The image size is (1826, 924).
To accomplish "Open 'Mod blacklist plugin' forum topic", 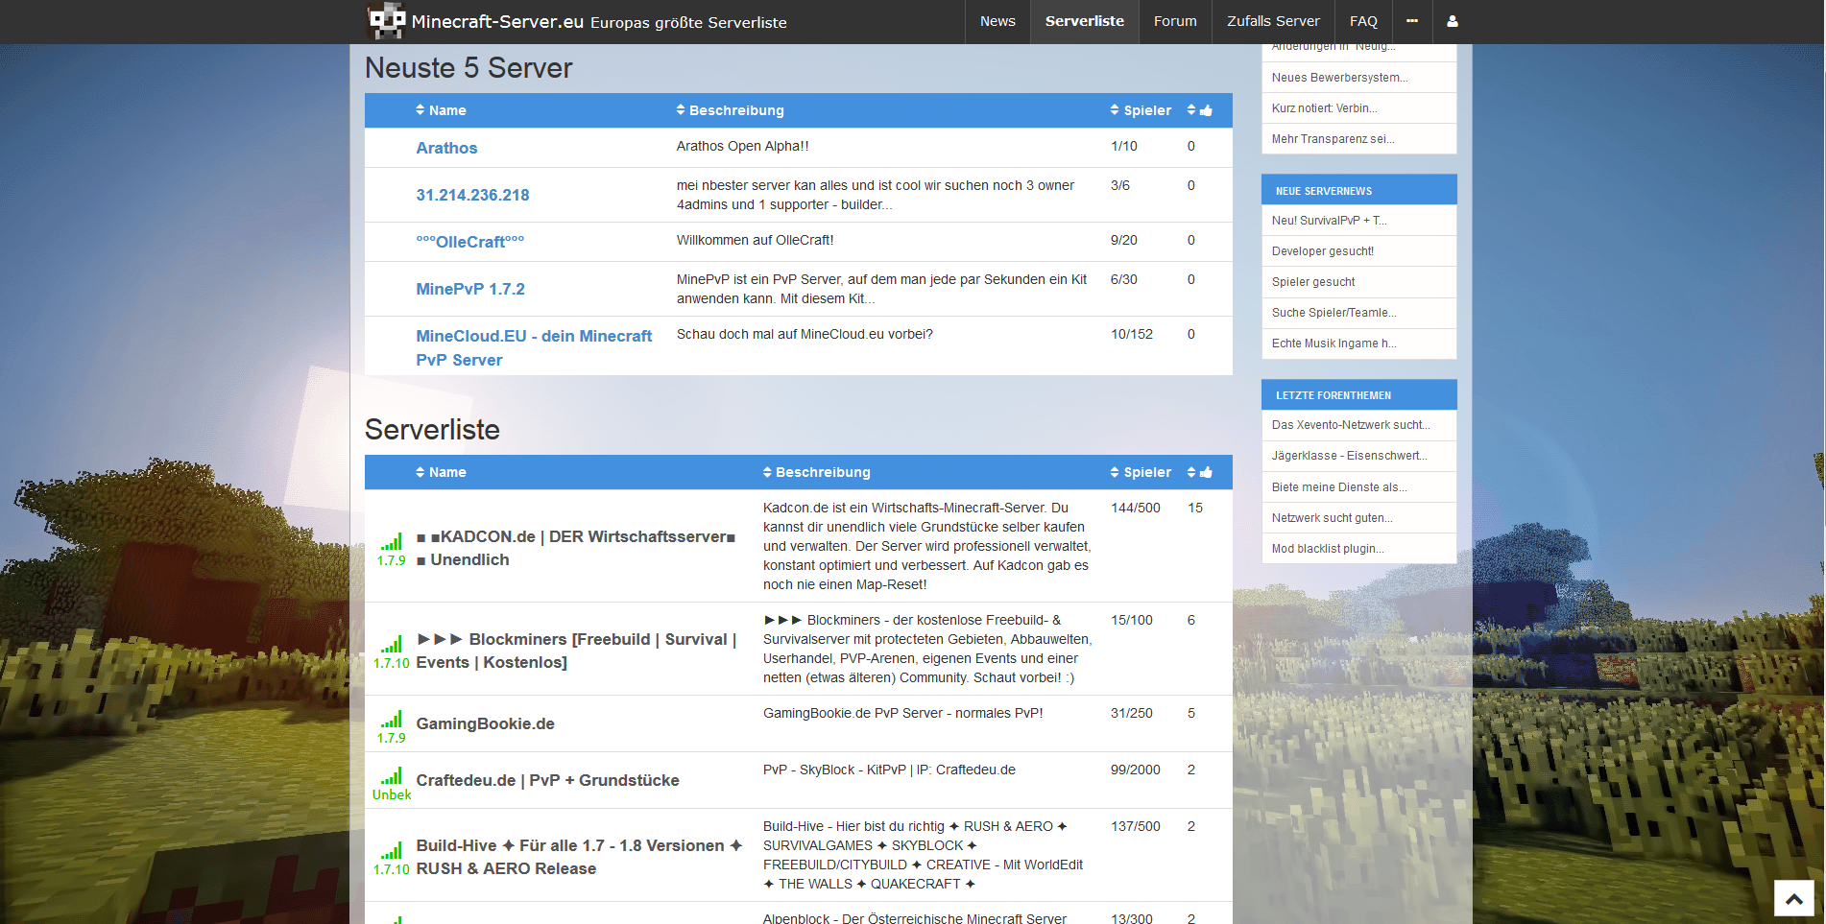I will click(x=1328, y=549).
